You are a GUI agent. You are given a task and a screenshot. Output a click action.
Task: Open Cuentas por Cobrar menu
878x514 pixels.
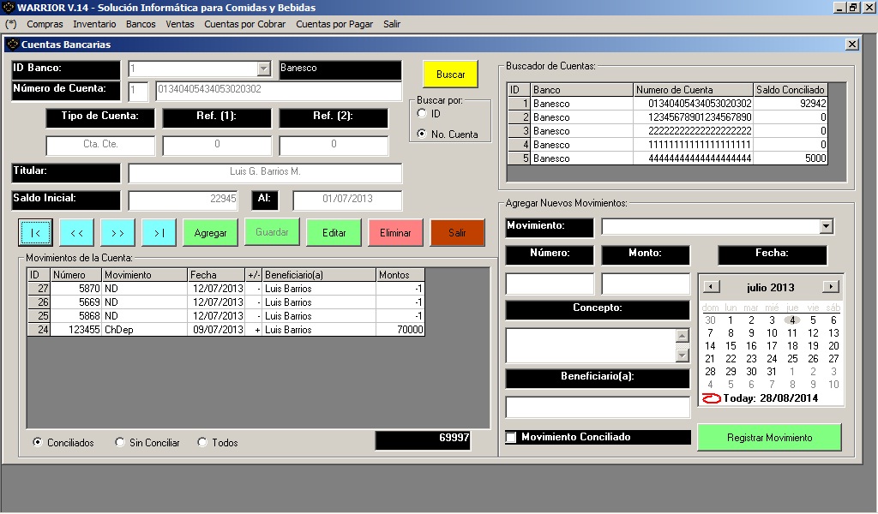point(244,24)
